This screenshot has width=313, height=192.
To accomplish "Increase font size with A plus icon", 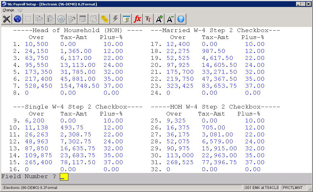I will pos(159,19).
